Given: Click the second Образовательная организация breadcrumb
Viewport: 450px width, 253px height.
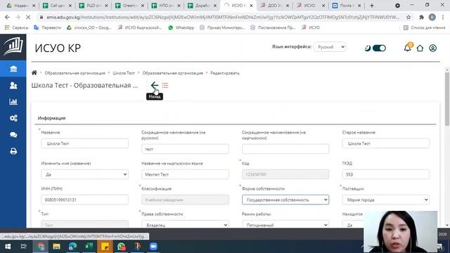Looking at the screenshot, I should [172, 73].
